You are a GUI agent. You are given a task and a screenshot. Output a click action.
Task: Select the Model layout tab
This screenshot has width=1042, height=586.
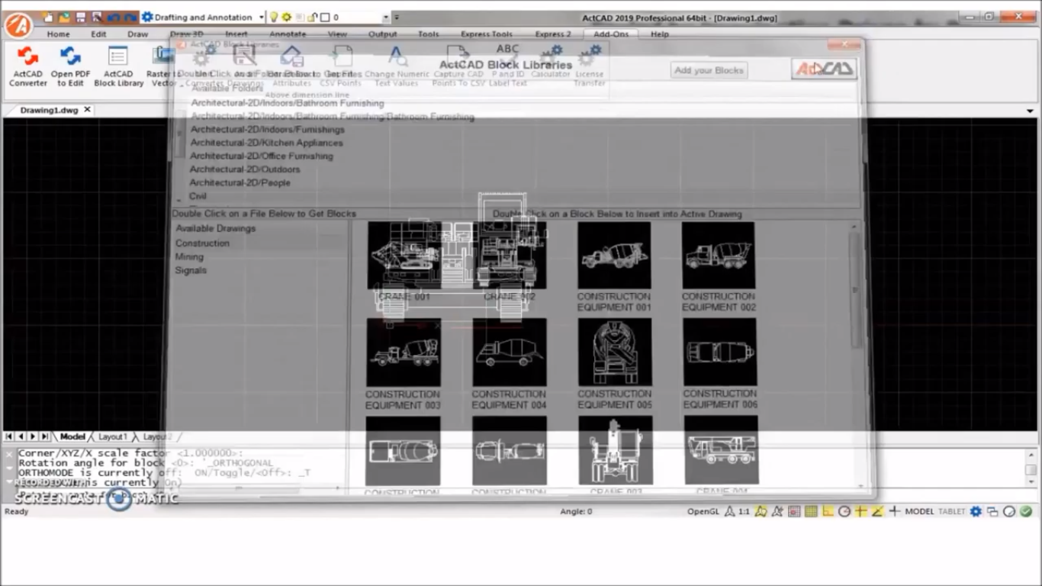point(72,436)
